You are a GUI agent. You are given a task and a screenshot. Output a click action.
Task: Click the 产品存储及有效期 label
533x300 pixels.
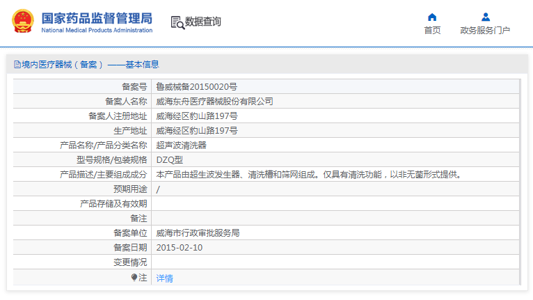click(x=113, y=204)
